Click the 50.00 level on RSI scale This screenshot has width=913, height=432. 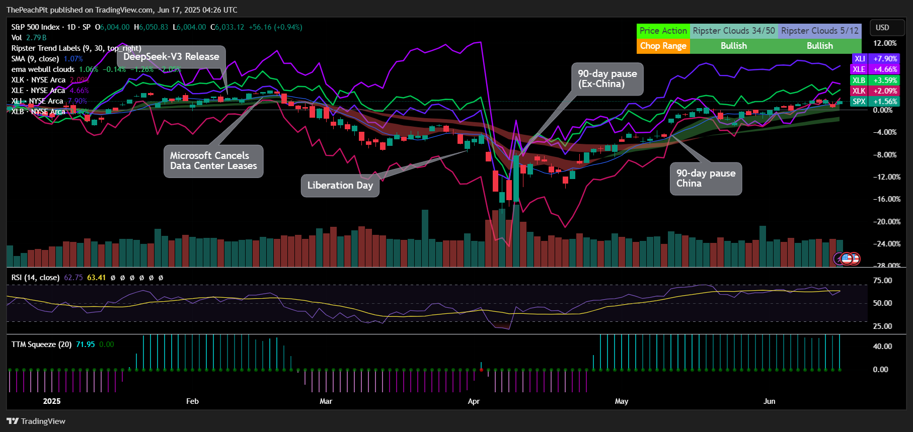(882, 303)
